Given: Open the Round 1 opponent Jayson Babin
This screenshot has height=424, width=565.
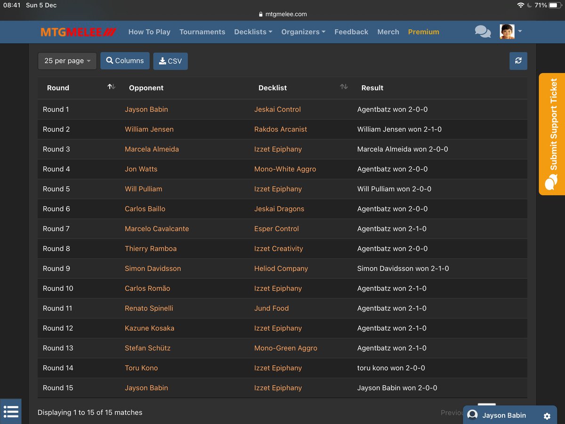Looking at the screenshot, I should click(x=146, y=109).
